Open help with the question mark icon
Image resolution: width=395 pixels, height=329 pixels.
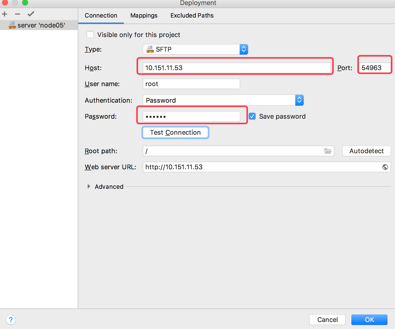click(11, 320)
